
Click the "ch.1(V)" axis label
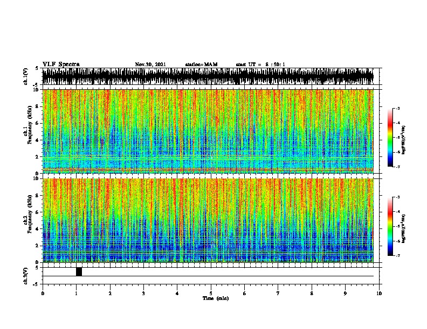coord(25,76)
